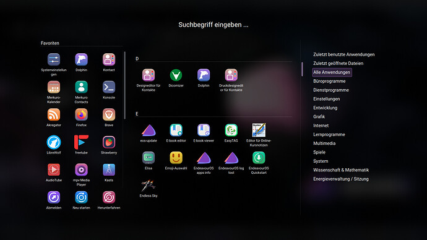Open EndeavourOS Quickstart
427x240 pixels.
tap(259, 158)
